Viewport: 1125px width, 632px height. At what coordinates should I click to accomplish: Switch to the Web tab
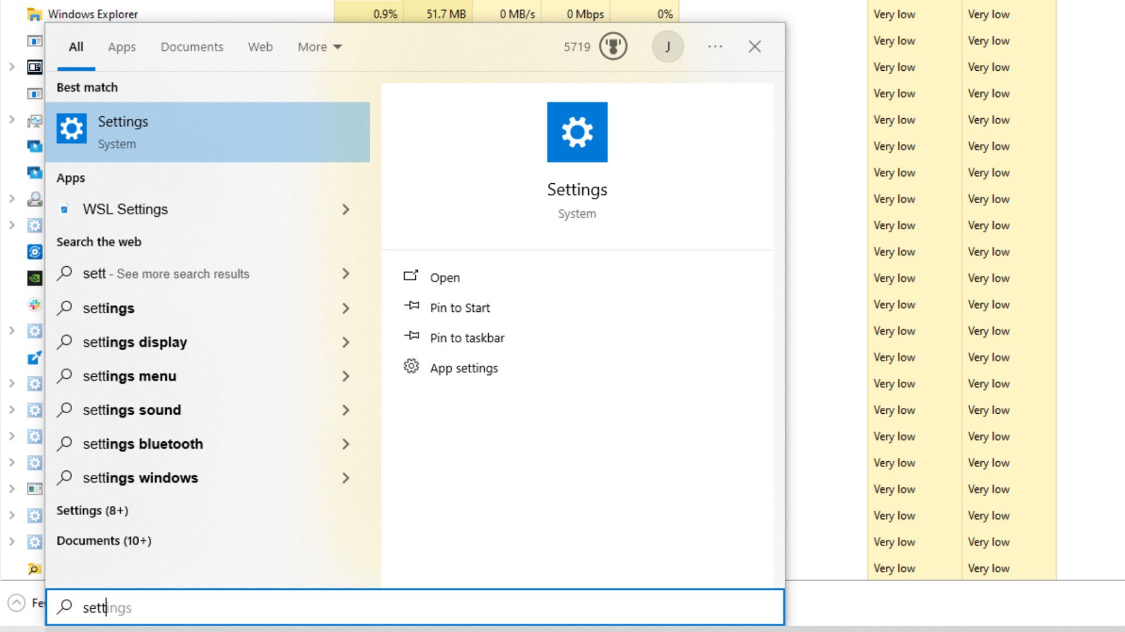point(260,47)
